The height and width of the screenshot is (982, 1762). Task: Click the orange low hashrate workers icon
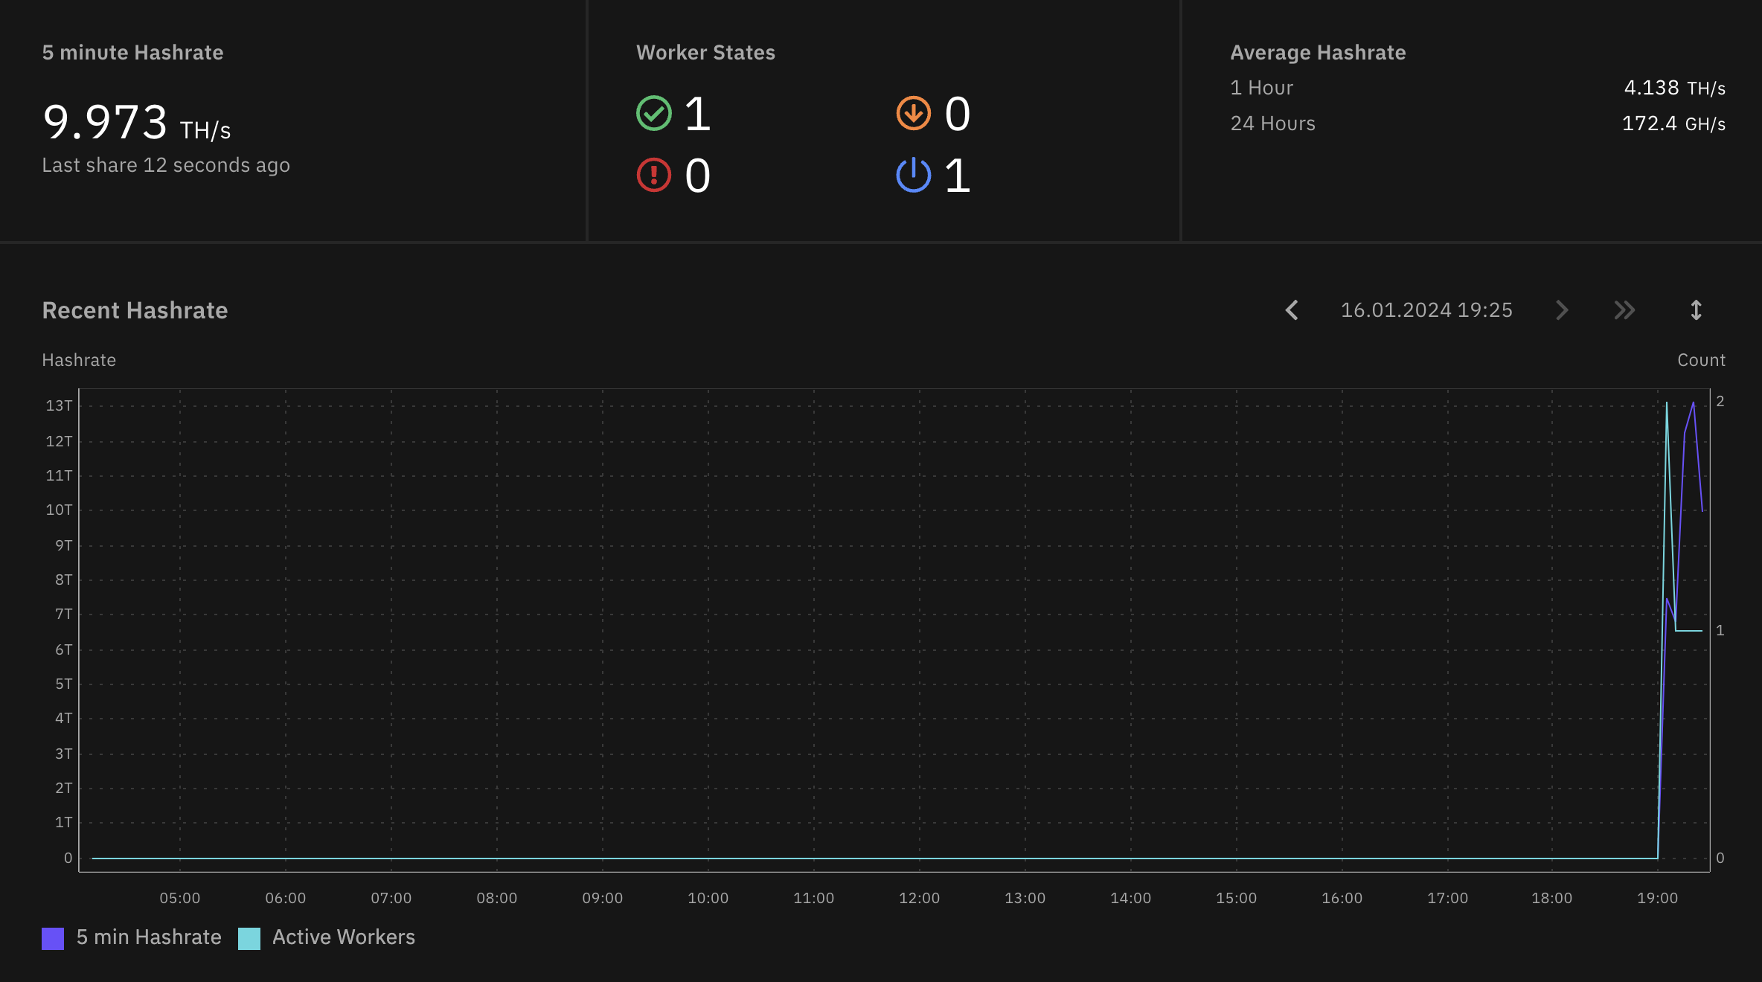(913, 114)
